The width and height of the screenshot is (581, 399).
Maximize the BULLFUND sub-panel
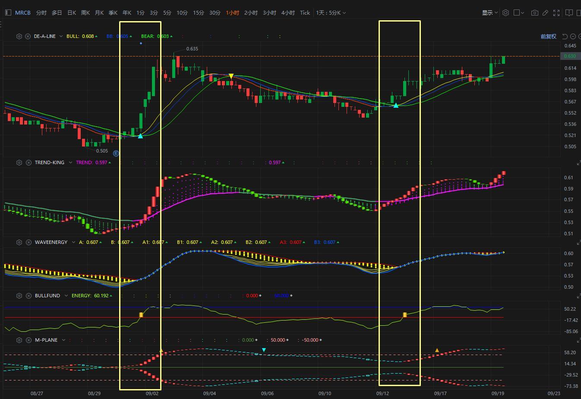pos(578,296)
